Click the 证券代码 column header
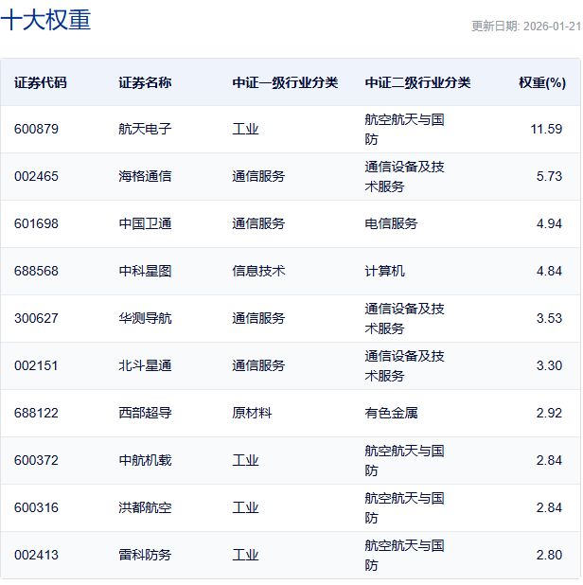 [41, 82]
